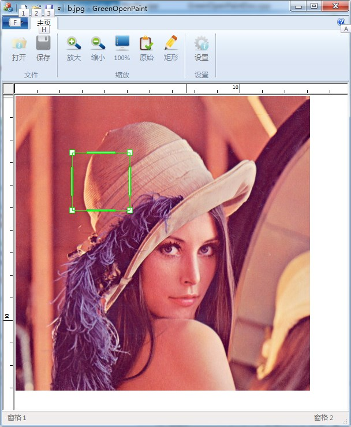Click the b.jpg - GreenOpenPaint title text
This screenshot has width=351, height=427.
point(107,9)
